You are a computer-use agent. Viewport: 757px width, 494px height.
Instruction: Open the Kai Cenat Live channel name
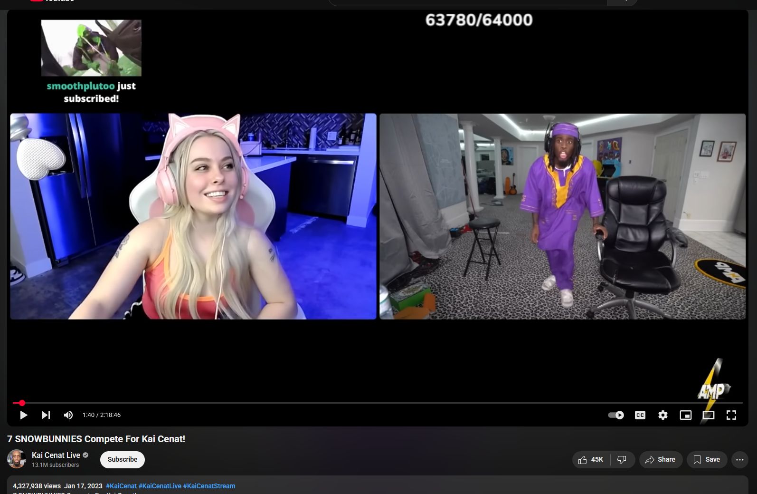coord(56,455)
